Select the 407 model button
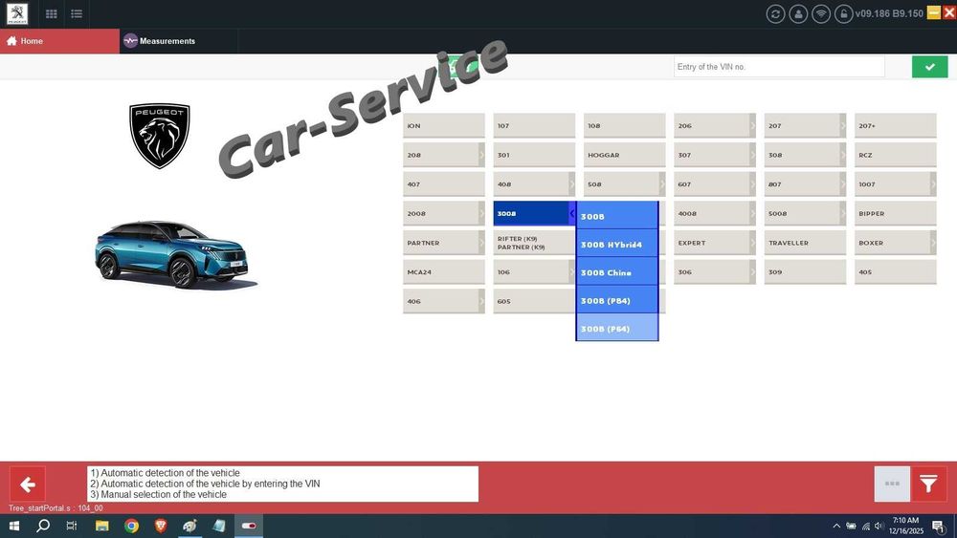 (x=444, y=184)
